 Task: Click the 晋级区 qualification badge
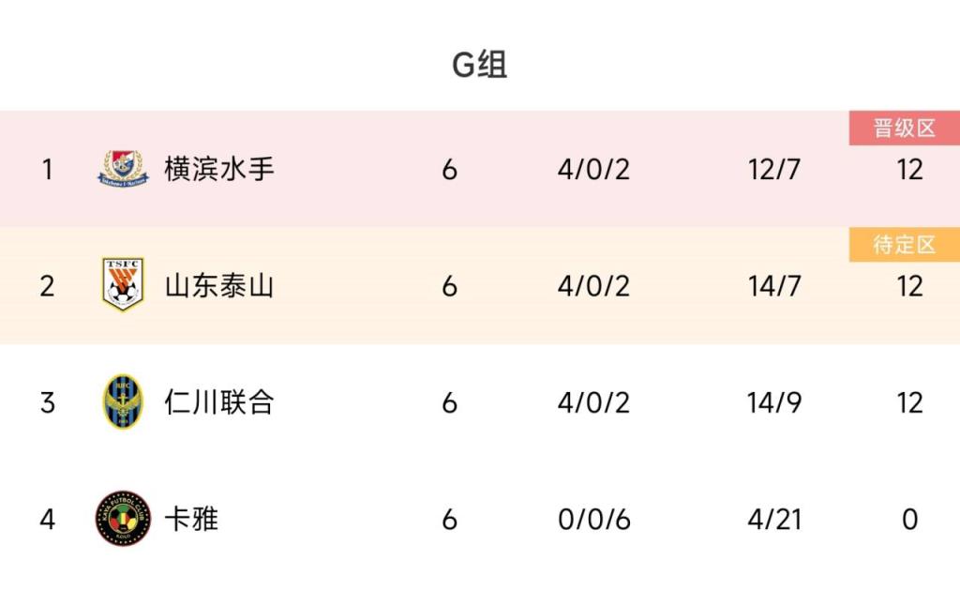click(905, 129)
